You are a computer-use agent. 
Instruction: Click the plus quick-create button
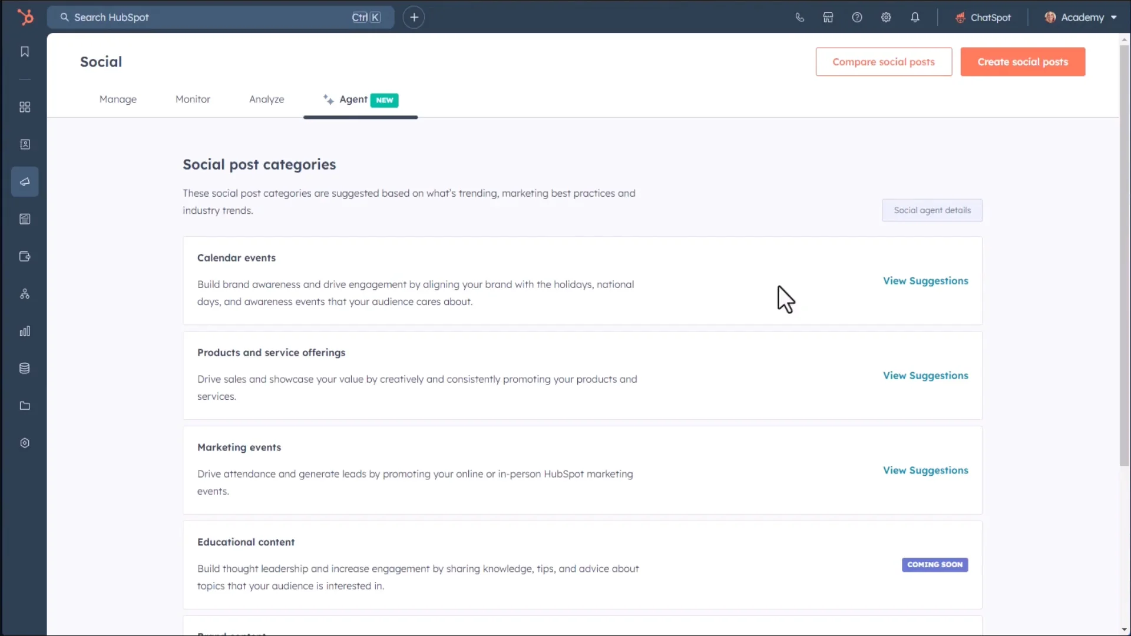414,18
